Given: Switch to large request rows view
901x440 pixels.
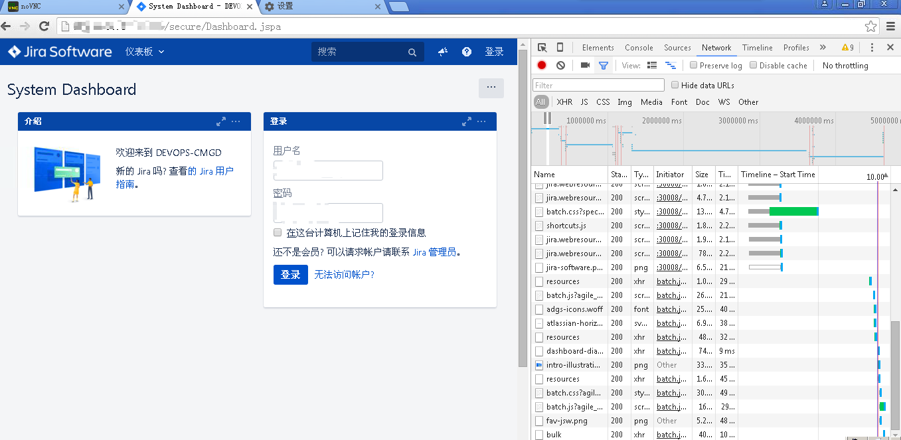Looking at the screenshot, I should point(652,65).
